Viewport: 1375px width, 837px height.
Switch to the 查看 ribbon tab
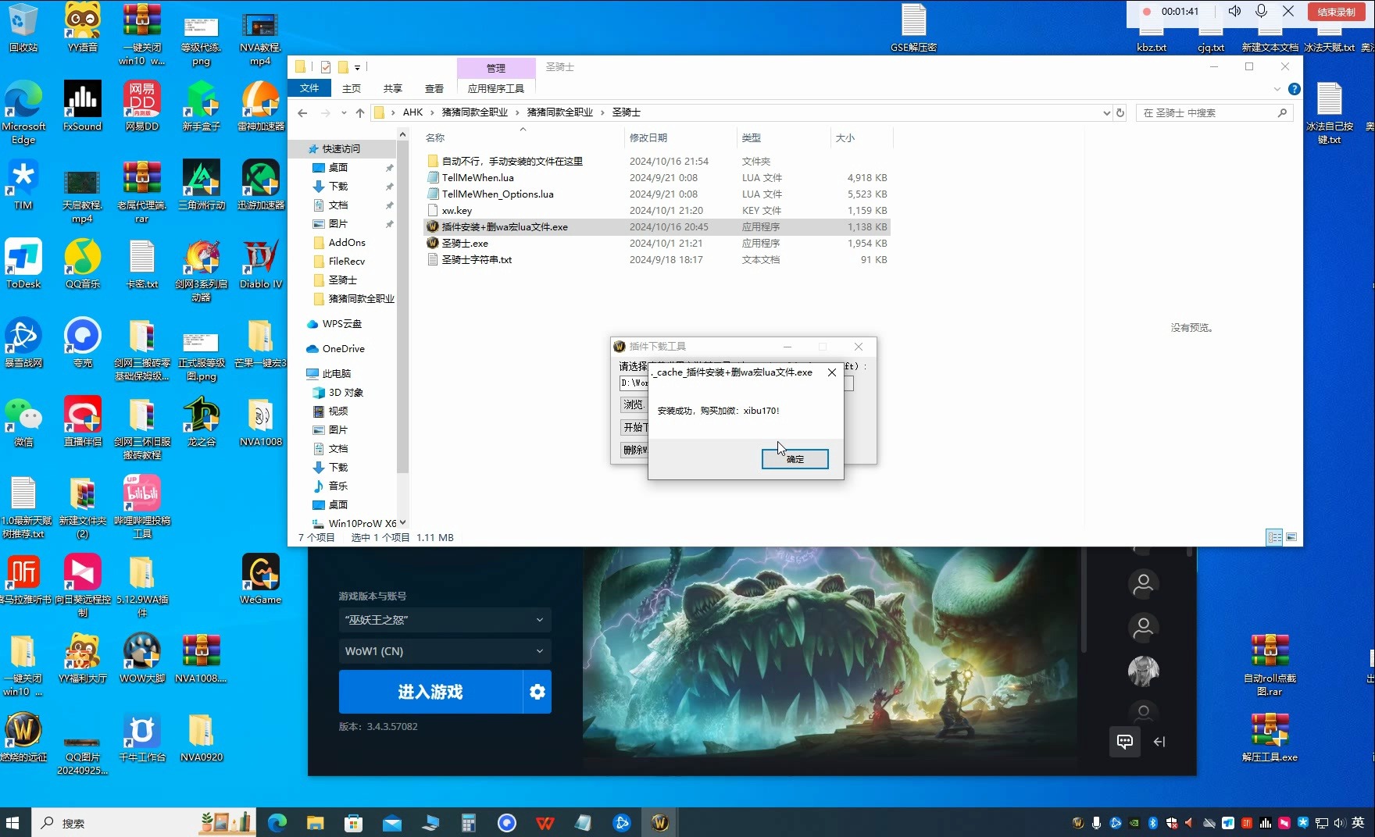pos(434,88)
